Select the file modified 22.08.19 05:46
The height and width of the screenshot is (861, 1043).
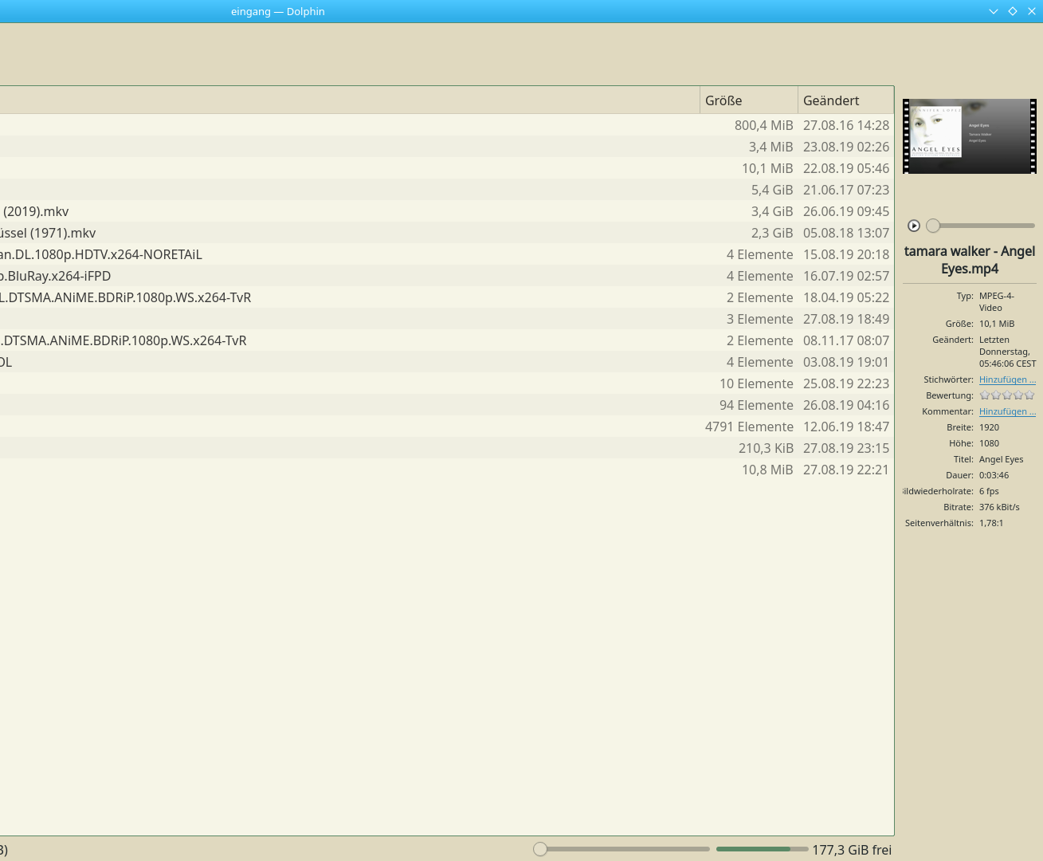coord(845,168)
